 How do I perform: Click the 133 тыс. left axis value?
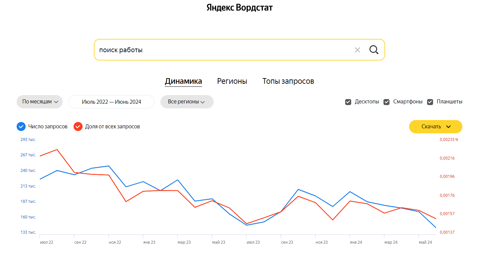pos(28,232)
